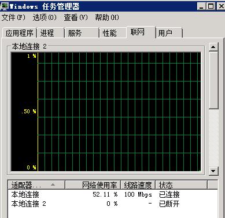Select the 联网 tab
Image resolution: width=225 pixels, height=218 pixels.
pyautogui.click(x=141, y=32)
